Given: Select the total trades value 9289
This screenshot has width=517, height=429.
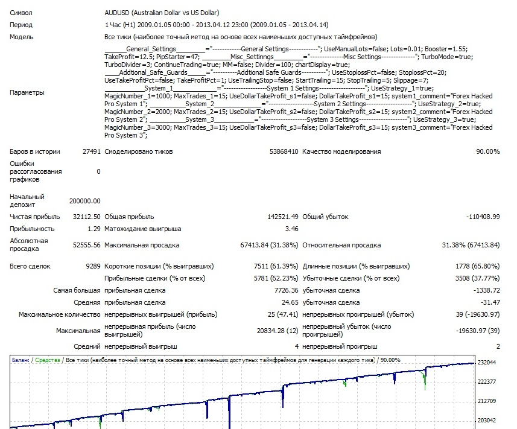Looking at the screenshot, I should coord(92,266).
